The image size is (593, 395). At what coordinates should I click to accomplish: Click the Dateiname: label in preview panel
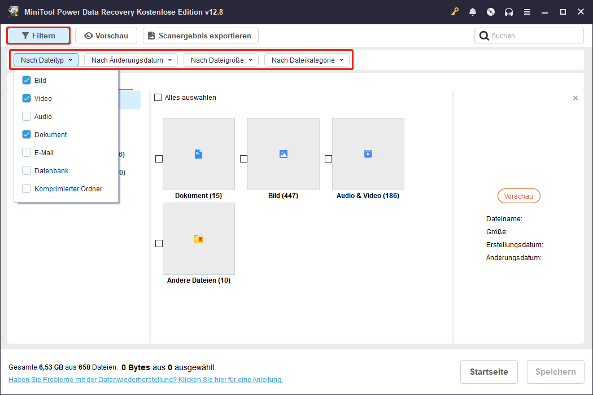(504, 219)
